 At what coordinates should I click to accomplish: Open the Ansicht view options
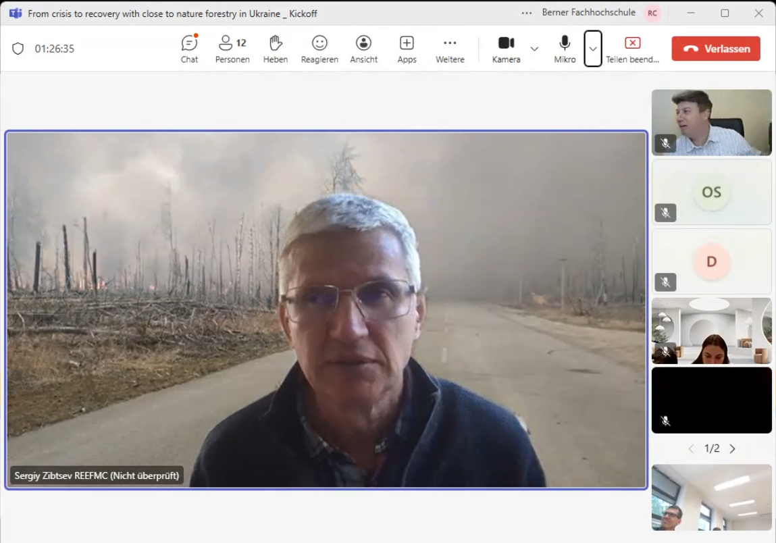click(x=363, y=49)
